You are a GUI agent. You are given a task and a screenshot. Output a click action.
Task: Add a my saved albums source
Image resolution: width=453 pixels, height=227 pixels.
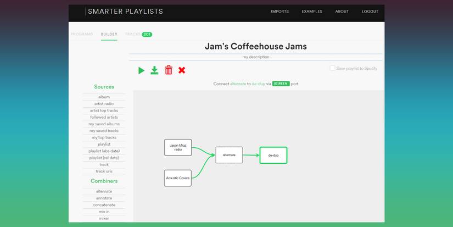pos(104,124)
